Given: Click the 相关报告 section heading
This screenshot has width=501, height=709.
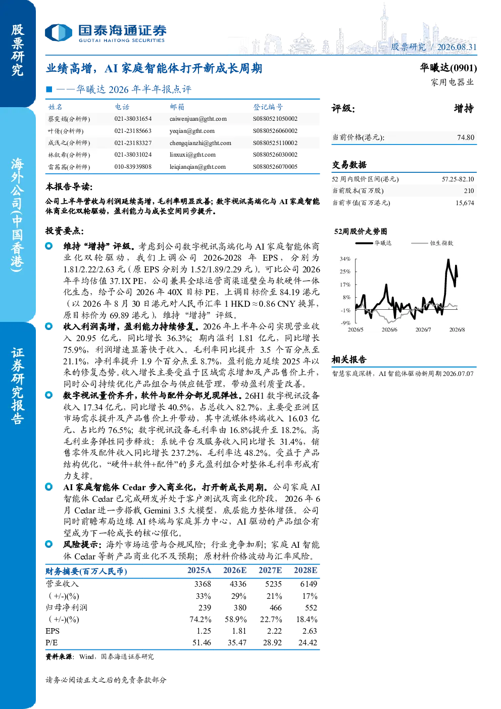Looking at the screenshot, I should [x=349, y=359].
